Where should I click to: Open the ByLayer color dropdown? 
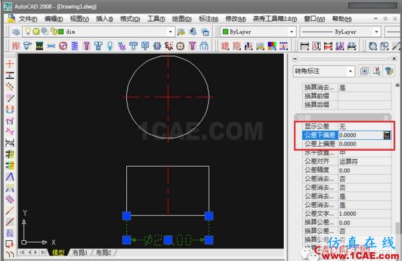291,32
